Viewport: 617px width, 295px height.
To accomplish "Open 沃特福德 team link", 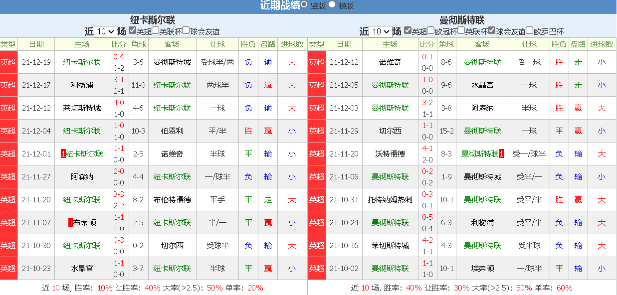I will point(391,154).
